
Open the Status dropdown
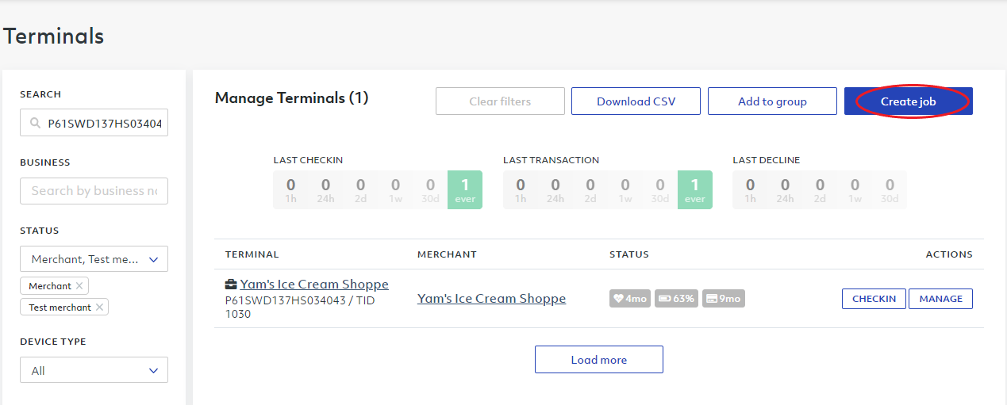pos(94,259)
